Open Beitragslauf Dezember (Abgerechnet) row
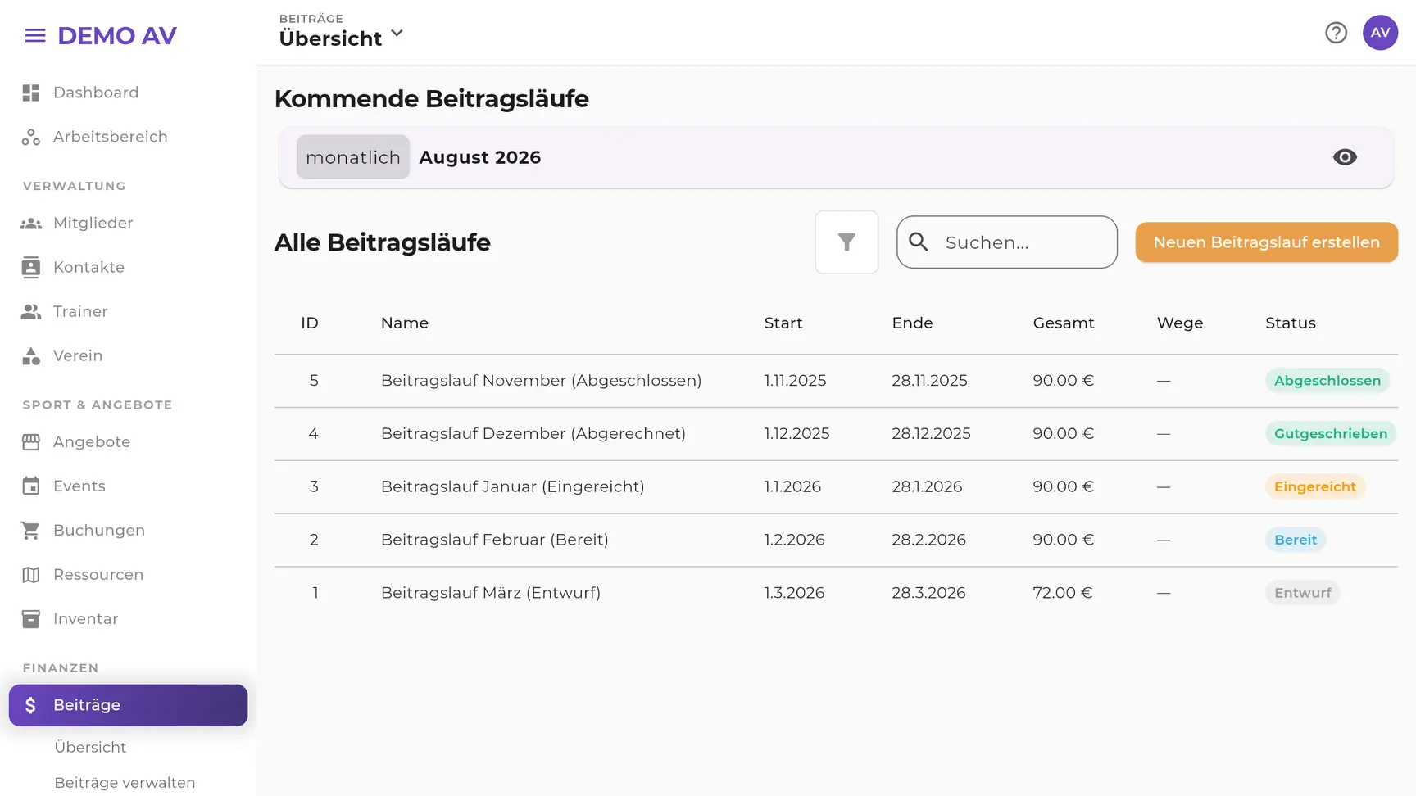This screenshot has height=796, width=1416. click(836, 434)
